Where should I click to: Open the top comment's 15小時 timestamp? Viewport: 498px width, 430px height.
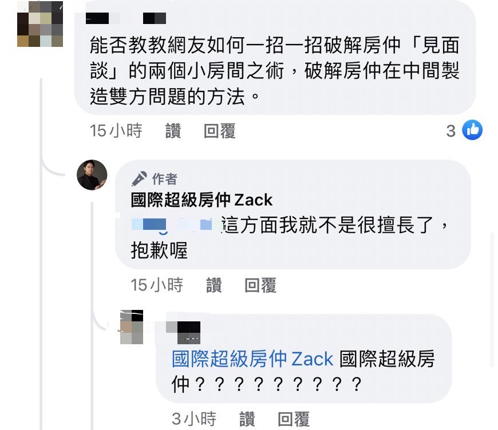pyautogui.click(x=116, y=131)
